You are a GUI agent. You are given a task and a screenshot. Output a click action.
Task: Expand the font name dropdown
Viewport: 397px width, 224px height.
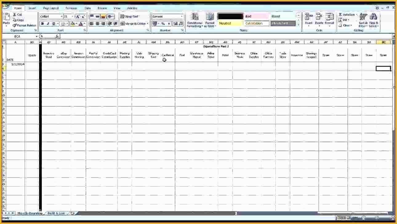coord(62,17)
